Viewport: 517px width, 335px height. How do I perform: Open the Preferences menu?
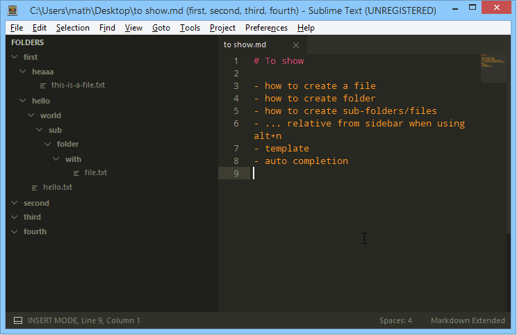pos(266,28)
